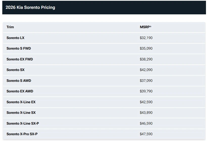Click the $37,090 price cell

[146, 81]
